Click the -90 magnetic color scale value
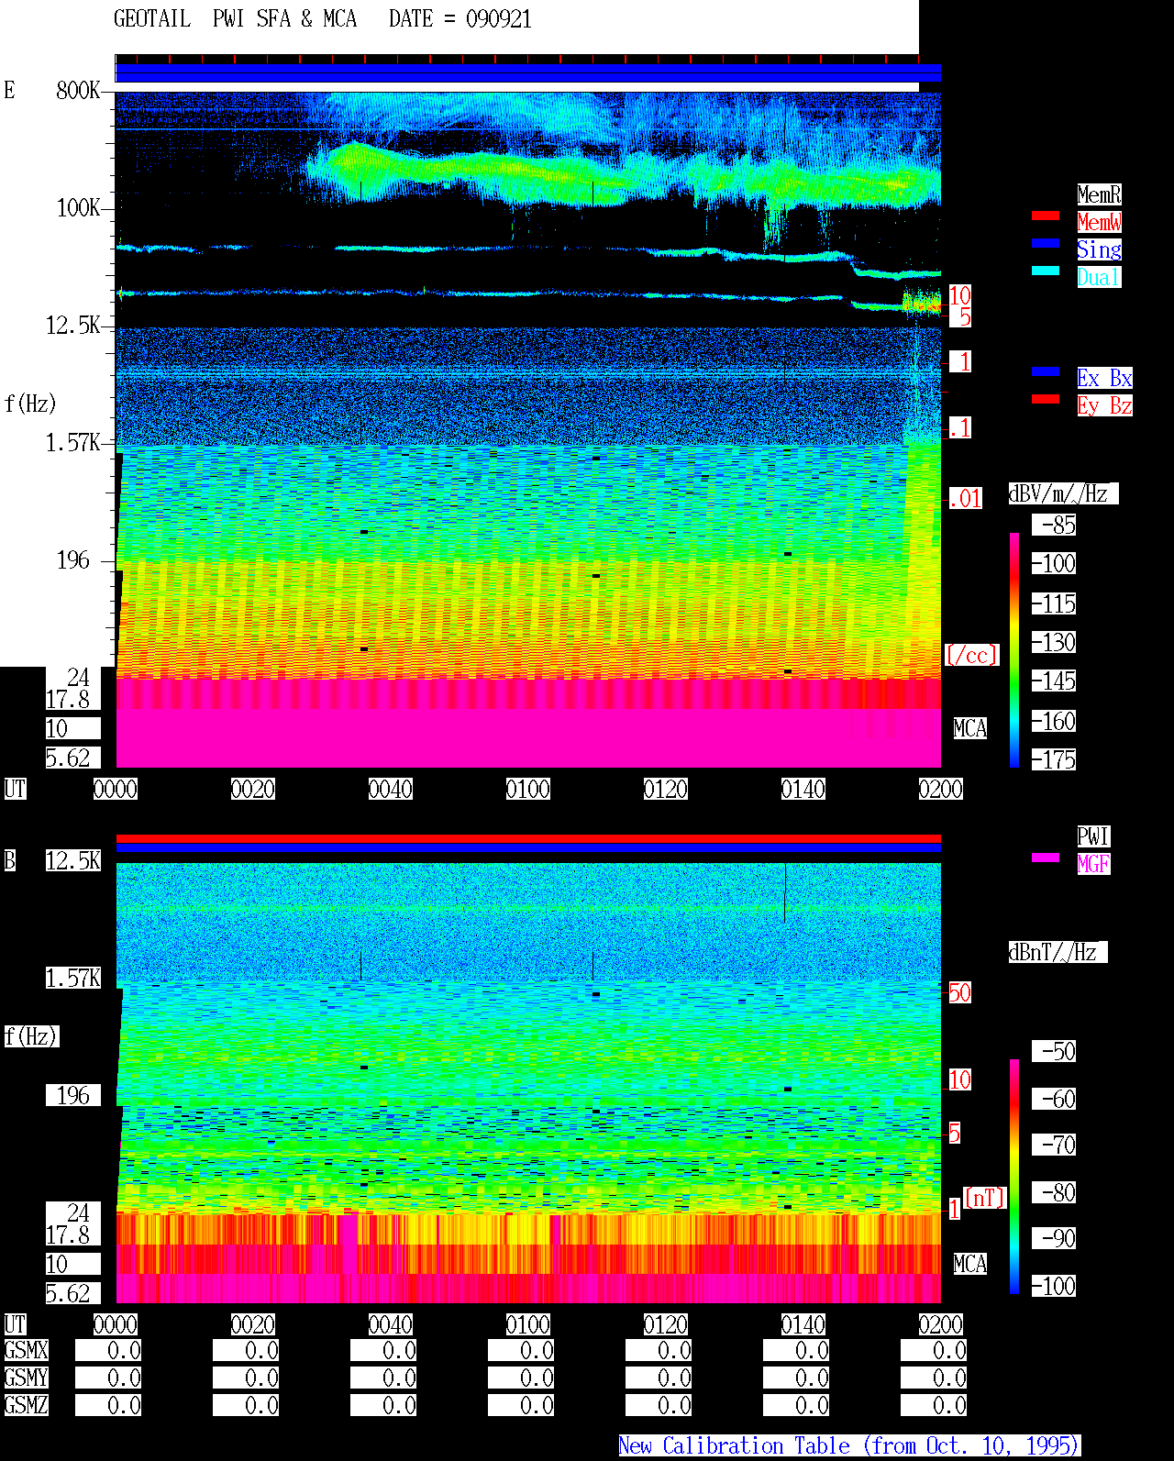 1054,1238
